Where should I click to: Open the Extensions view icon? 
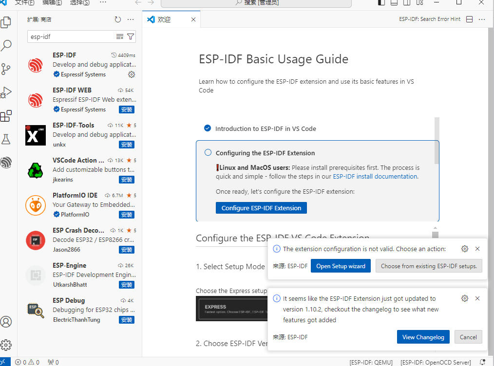(x=6, y=116)
